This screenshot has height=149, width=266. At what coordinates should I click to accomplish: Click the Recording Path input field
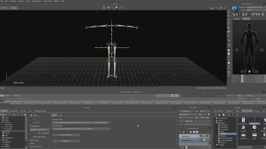click(80, 129)
